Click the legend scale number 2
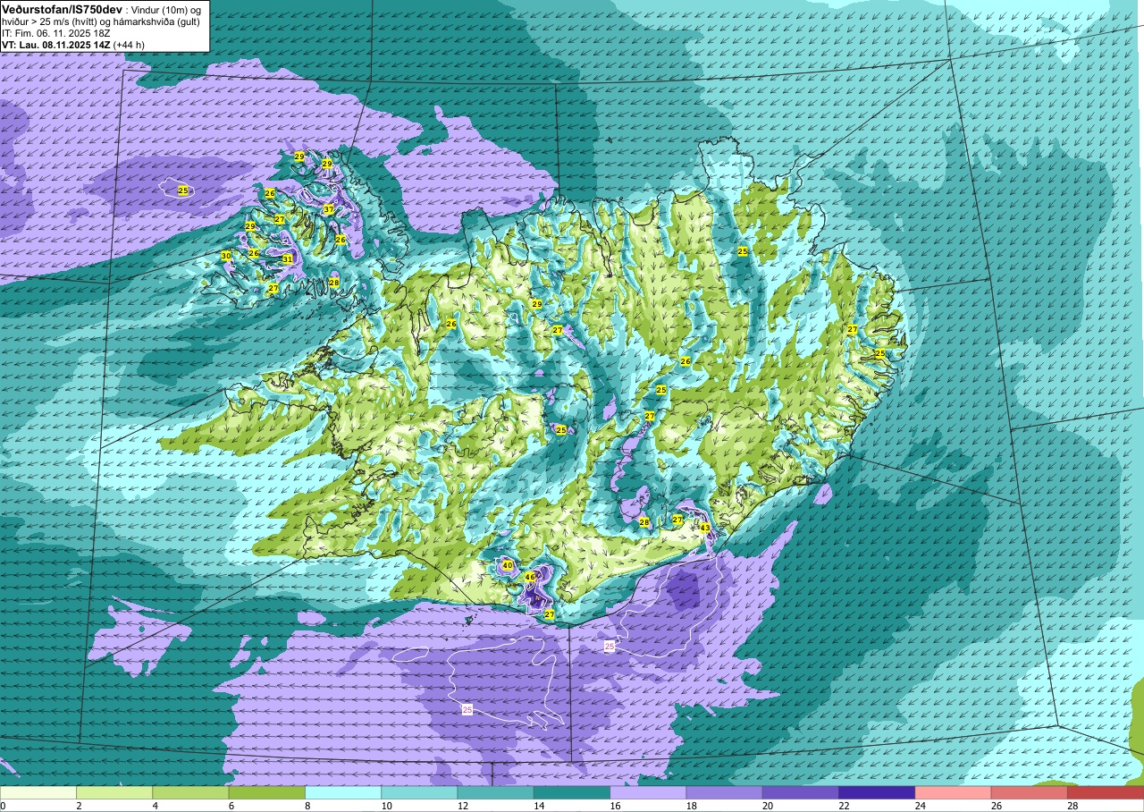This screenshot has height=812, width=1144. pos(79,806)
